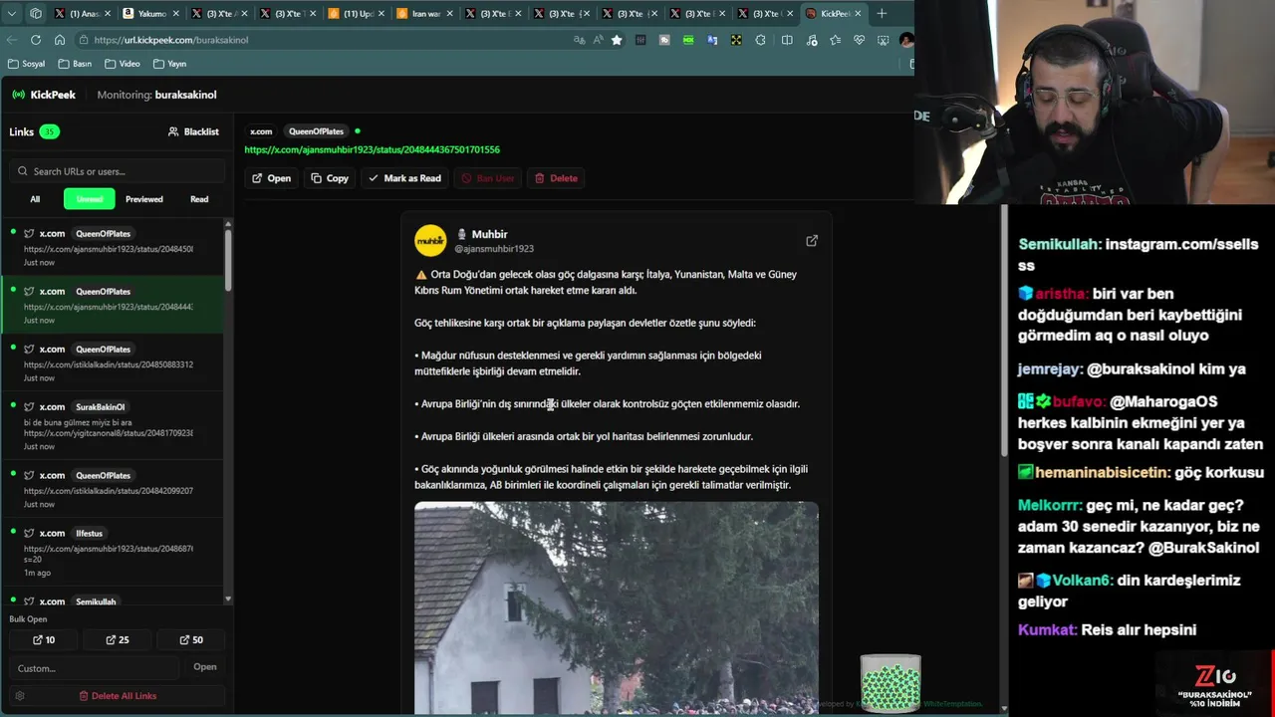Switch to the Iran war tab
The image size is (1275, 717).
tap(425, 14)
